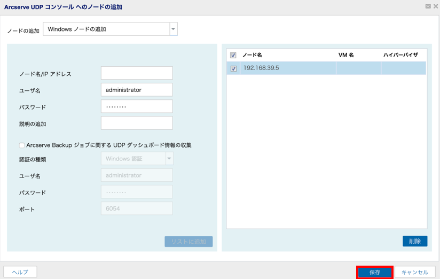Enable Arcserve Backup ジョブ dashboard info checkbox

click(x=21, y=145)
